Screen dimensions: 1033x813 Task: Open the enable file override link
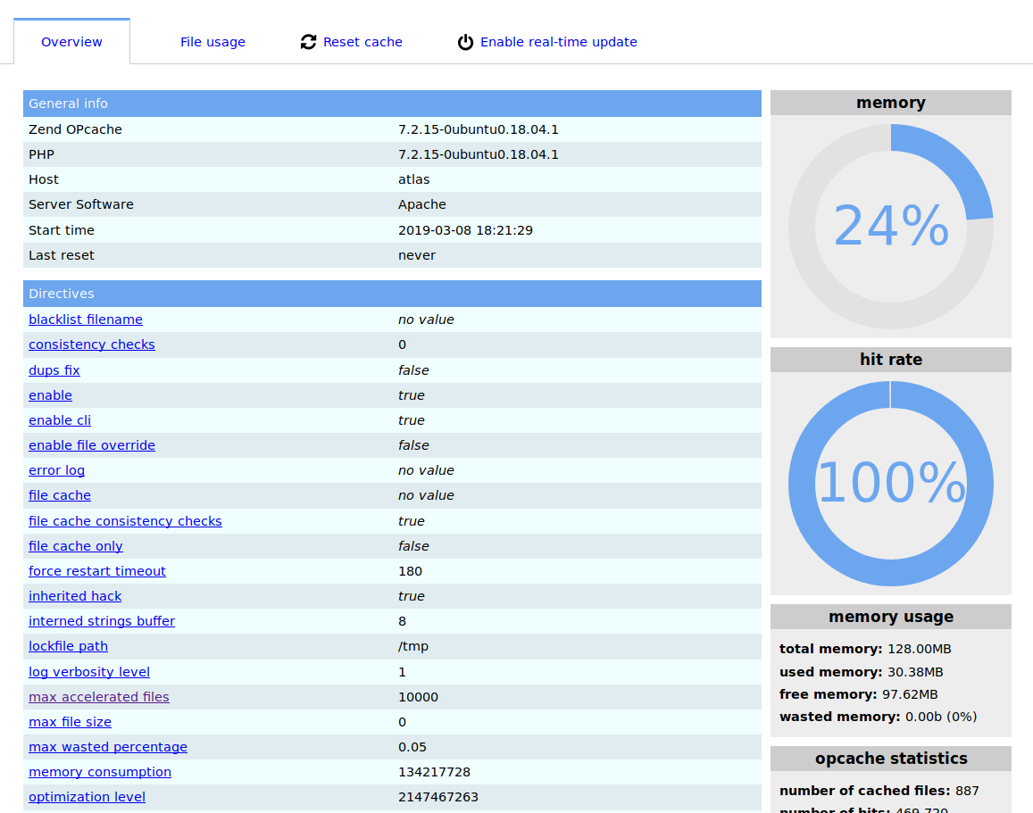point(92,445)
